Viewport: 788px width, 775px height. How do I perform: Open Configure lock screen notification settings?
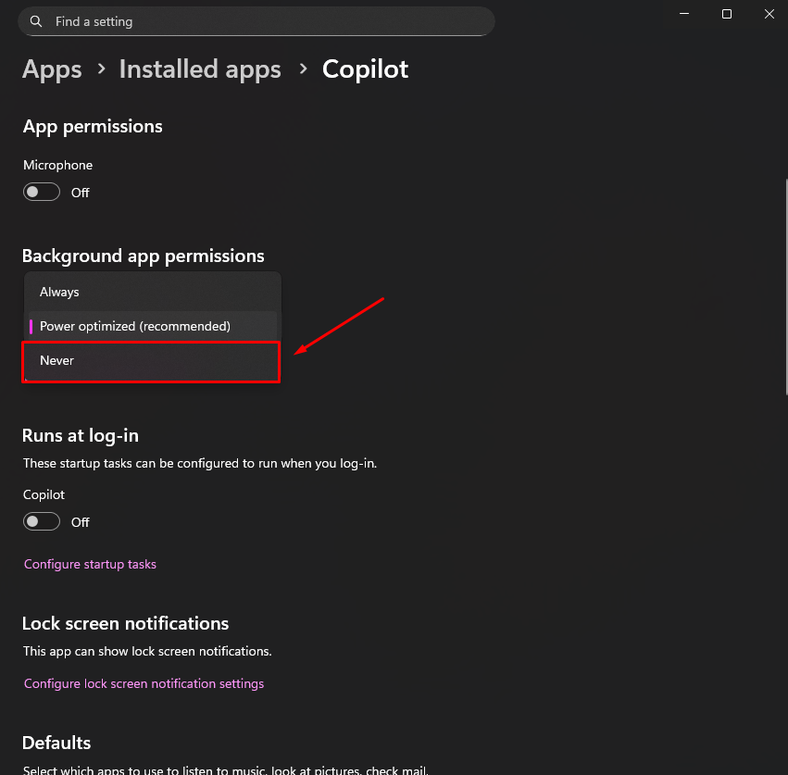tap(144, 683)
